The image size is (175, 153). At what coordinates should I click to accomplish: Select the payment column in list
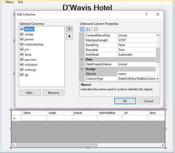pos(31,60)
